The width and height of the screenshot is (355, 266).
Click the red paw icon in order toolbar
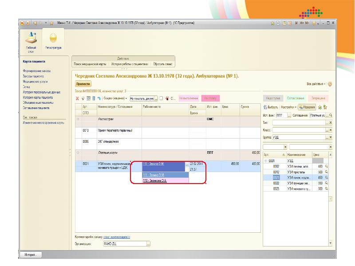167,98
